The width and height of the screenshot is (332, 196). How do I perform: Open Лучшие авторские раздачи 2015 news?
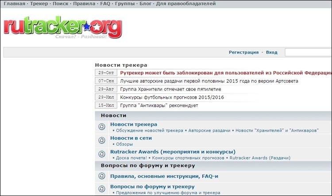click(x=209, y=81)
